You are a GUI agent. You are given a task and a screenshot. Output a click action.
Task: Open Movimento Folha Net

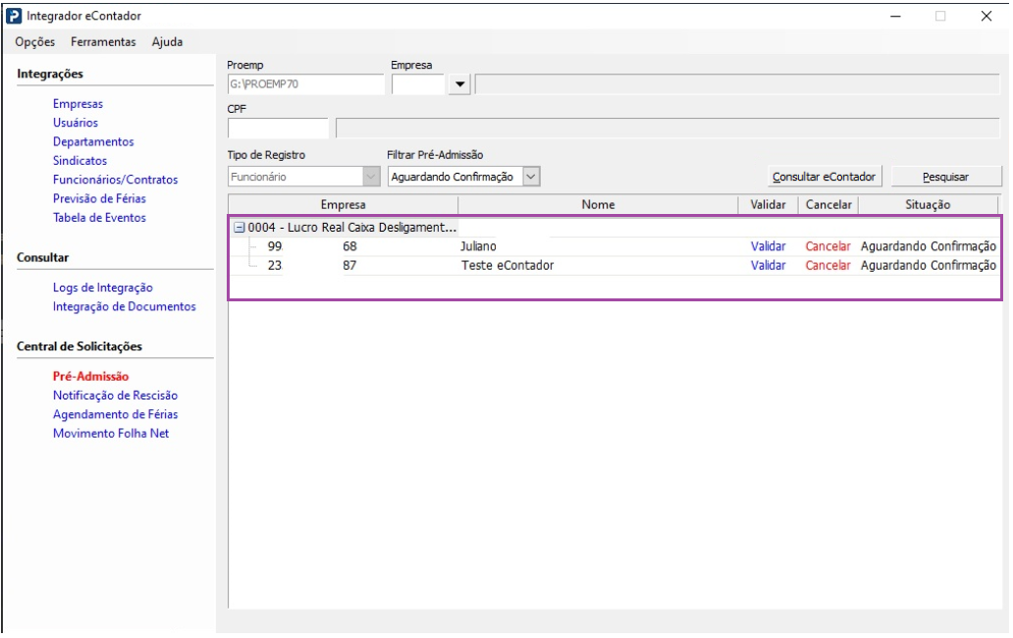(x=111, y=433)
